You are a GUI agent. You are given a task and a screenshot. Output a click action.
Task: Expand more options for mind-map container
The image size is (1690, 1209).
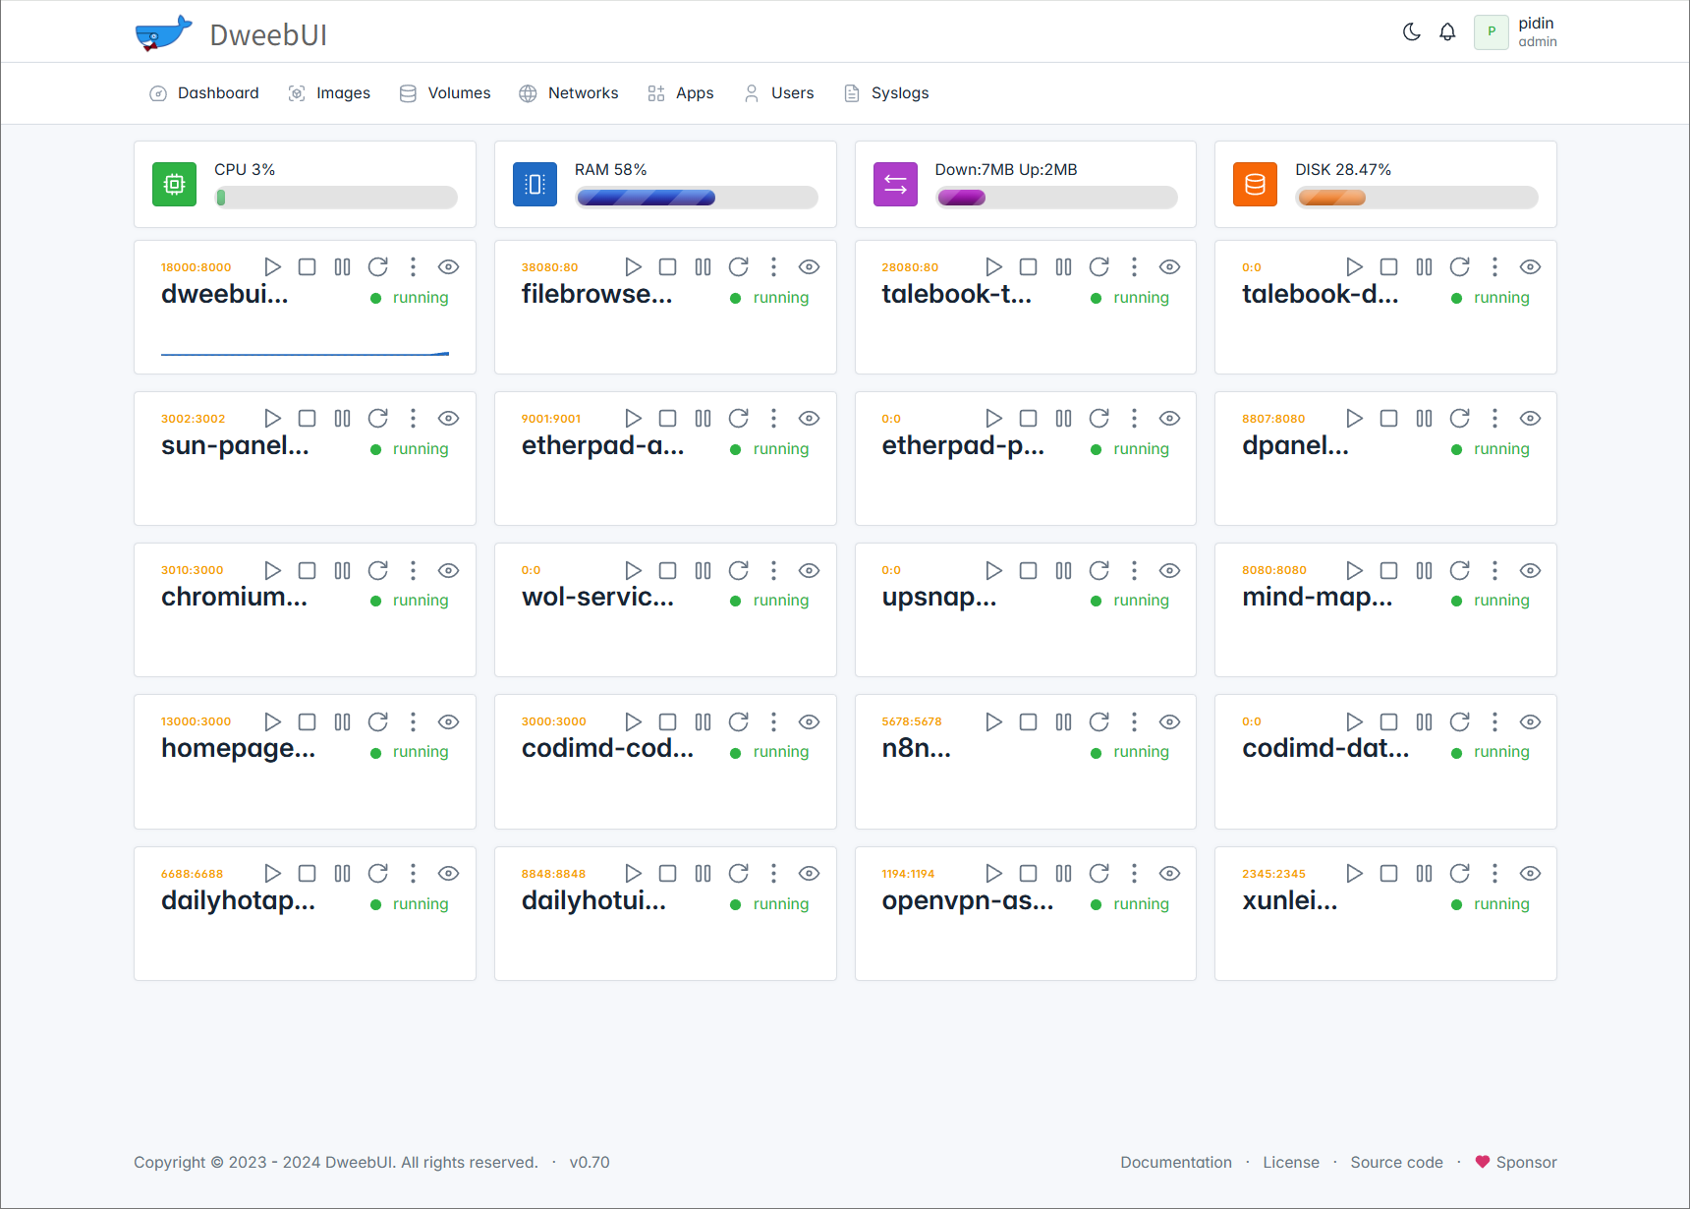click(x=1494, y=571)
